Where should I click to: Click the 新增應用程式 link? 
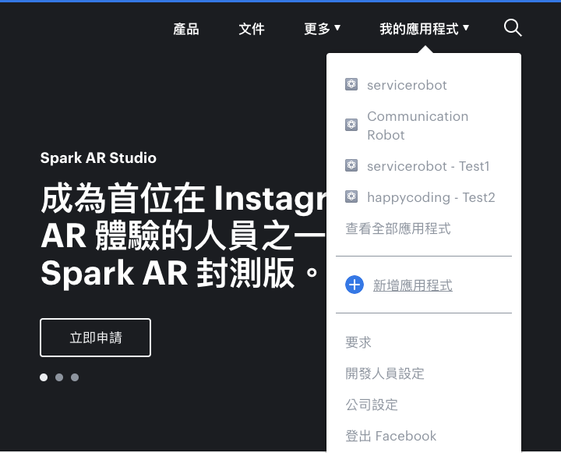(x=413, y=285)
